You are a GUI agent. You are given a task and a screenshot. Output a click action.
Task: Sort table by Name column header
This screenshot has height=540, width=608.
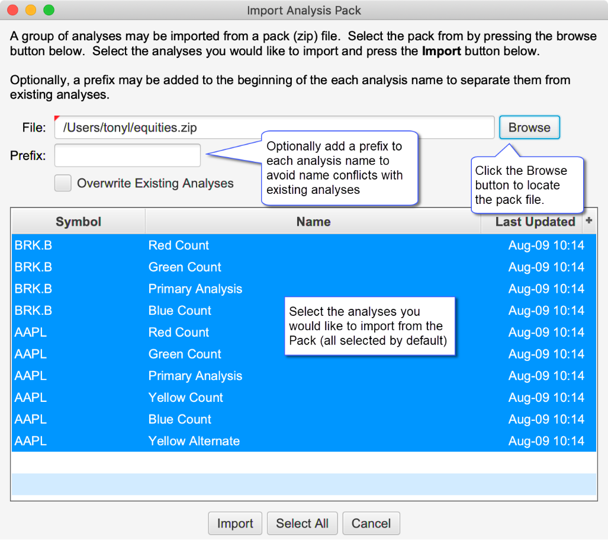pos(313,222)
